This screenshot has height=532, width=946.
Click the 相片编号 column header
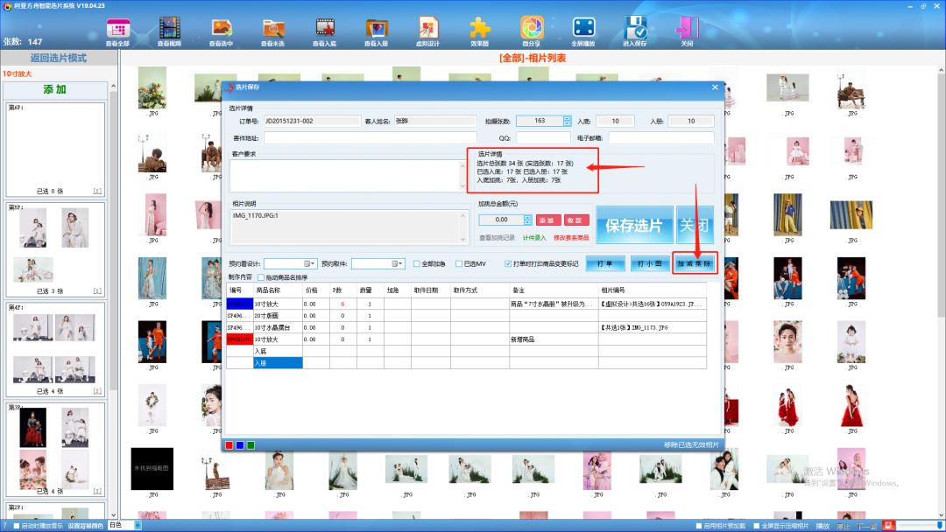(652, 290)
